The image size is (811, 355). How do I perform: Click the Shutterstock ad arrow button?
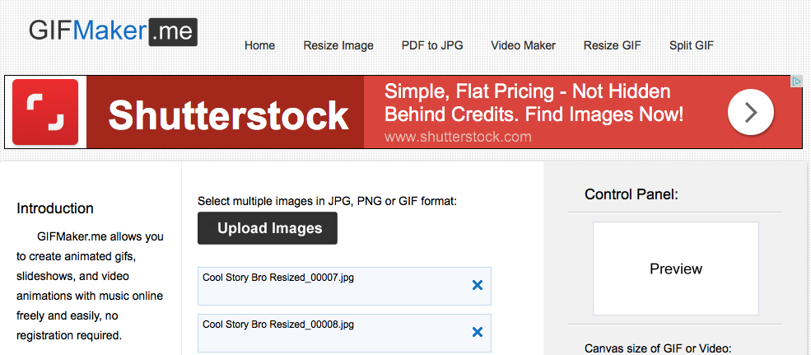pos(751,112)
